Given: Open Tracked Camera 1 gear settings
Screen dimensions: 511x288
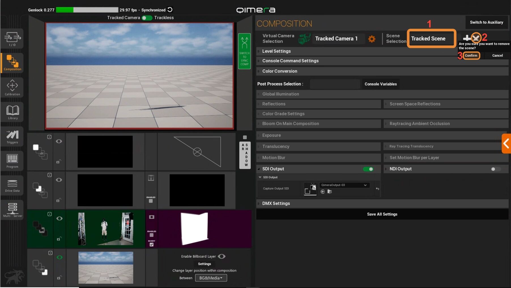Looking at the screenshot, I should tap(372, 39).
